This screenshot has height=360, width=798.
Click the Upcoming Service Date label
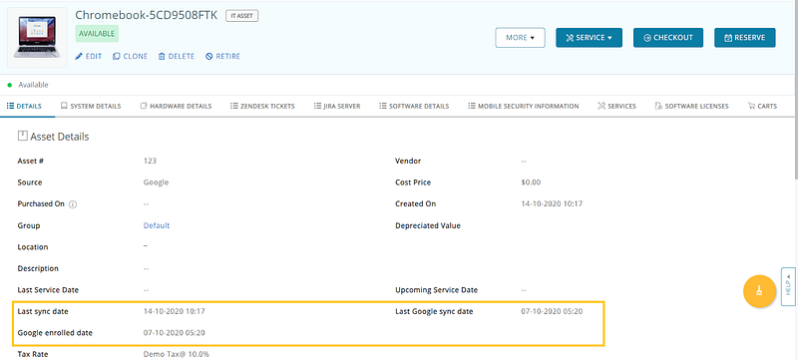436,290
